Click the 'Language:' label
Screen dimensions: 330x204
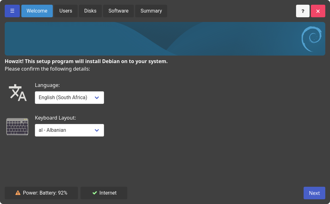pyautogui.click(x=47, y=85)
